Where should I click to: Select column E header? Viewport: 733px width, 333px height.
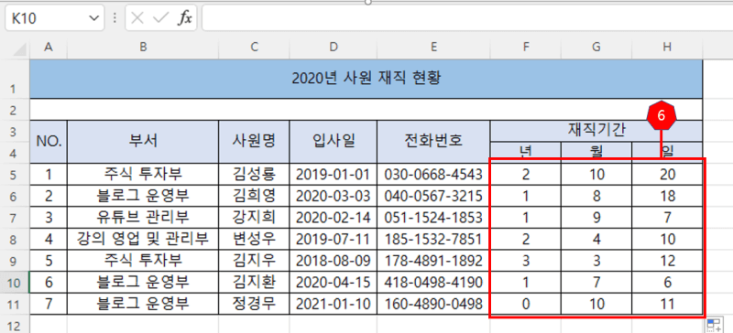(433, 47)
